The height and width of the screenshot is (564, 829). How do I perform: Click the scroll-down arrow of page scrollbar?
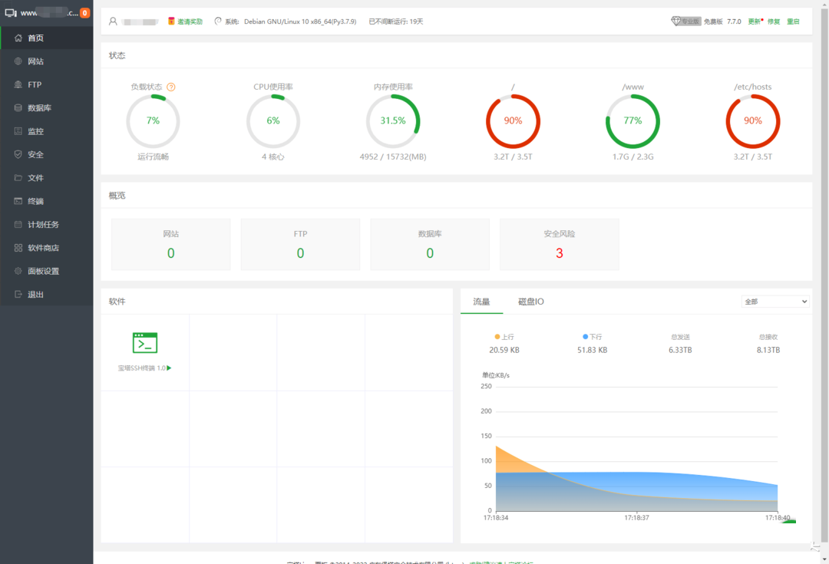pos(824,559)
